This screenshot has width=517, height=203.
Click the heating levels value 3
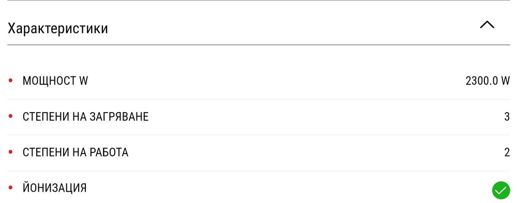(x=507, y=117)
